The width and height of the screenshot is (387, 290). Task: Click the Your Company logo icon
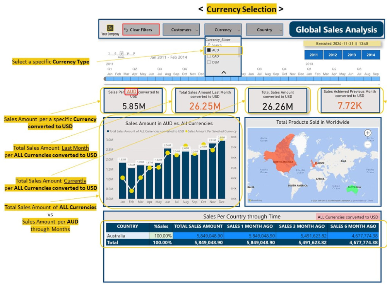(x=110, y=28)
